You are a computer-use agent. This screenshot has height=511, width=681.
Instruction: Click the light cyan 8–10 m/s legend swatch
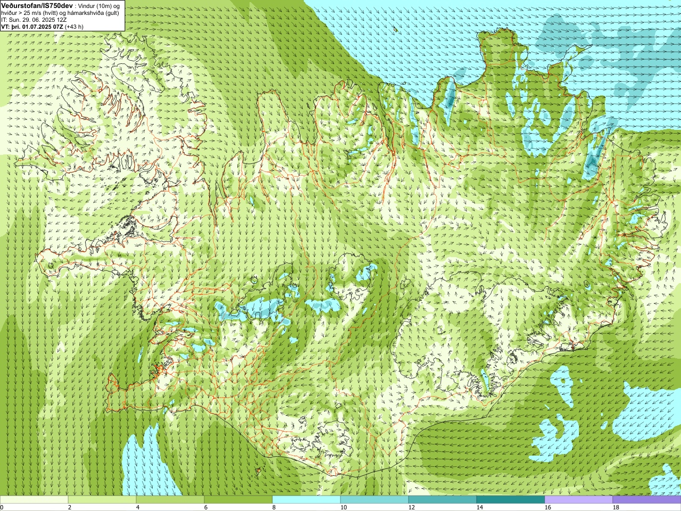pos(306,500)
